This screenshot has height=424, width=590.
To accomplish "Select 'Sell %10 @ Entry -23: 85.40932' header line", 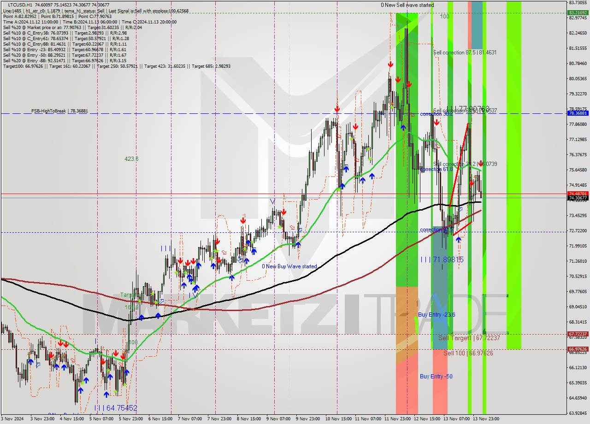I will [65, 50].
